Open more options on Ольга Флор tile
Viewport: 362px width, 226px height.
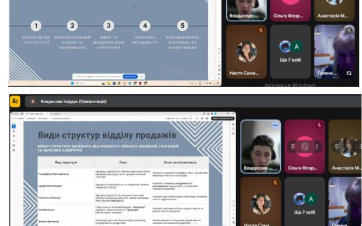317,146
